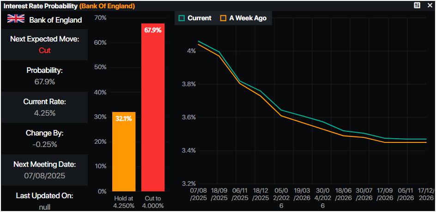Click the Bank of England heading
The height and width of the screenshot is (212, 436).
tap(55, 20)
